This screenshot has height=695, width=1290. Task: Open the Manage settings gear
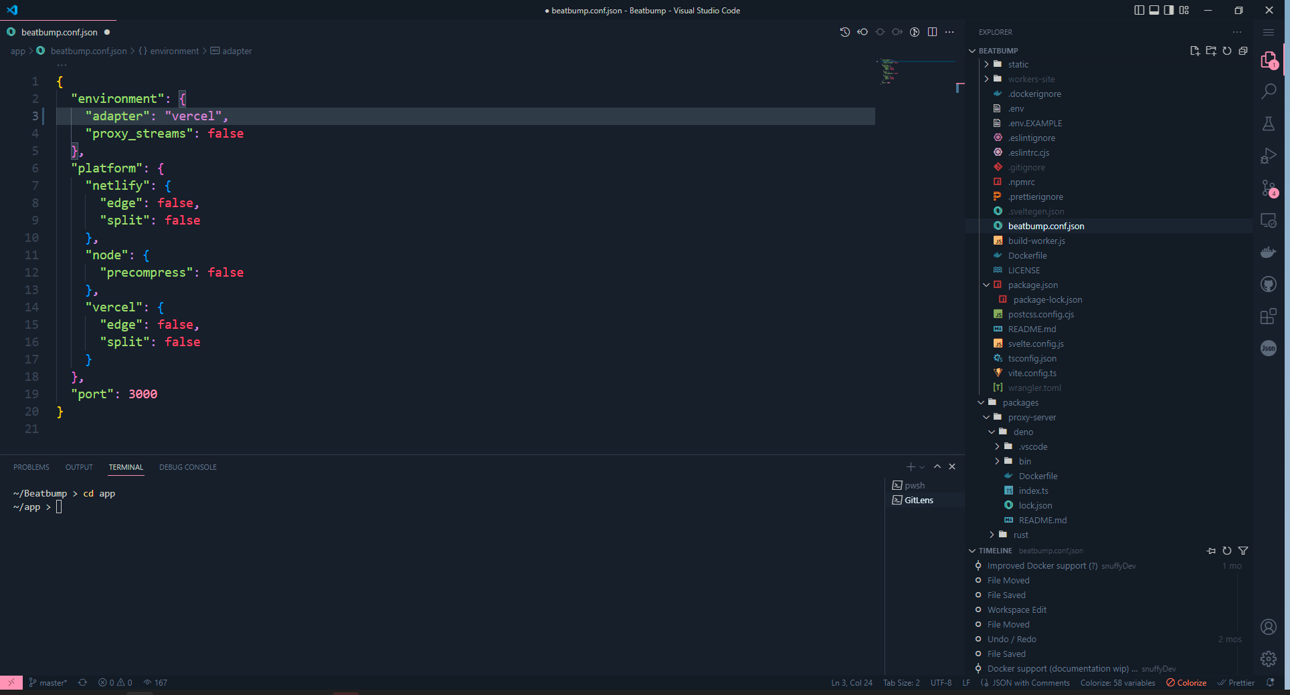(x=1269, y=659)
